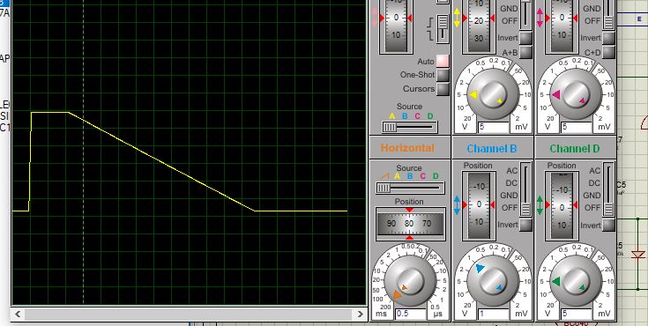Viewport: 648px width, 326px height.
Task: Click the Channel C magenta position arrows icon
Action: click(x=540, y=18)
